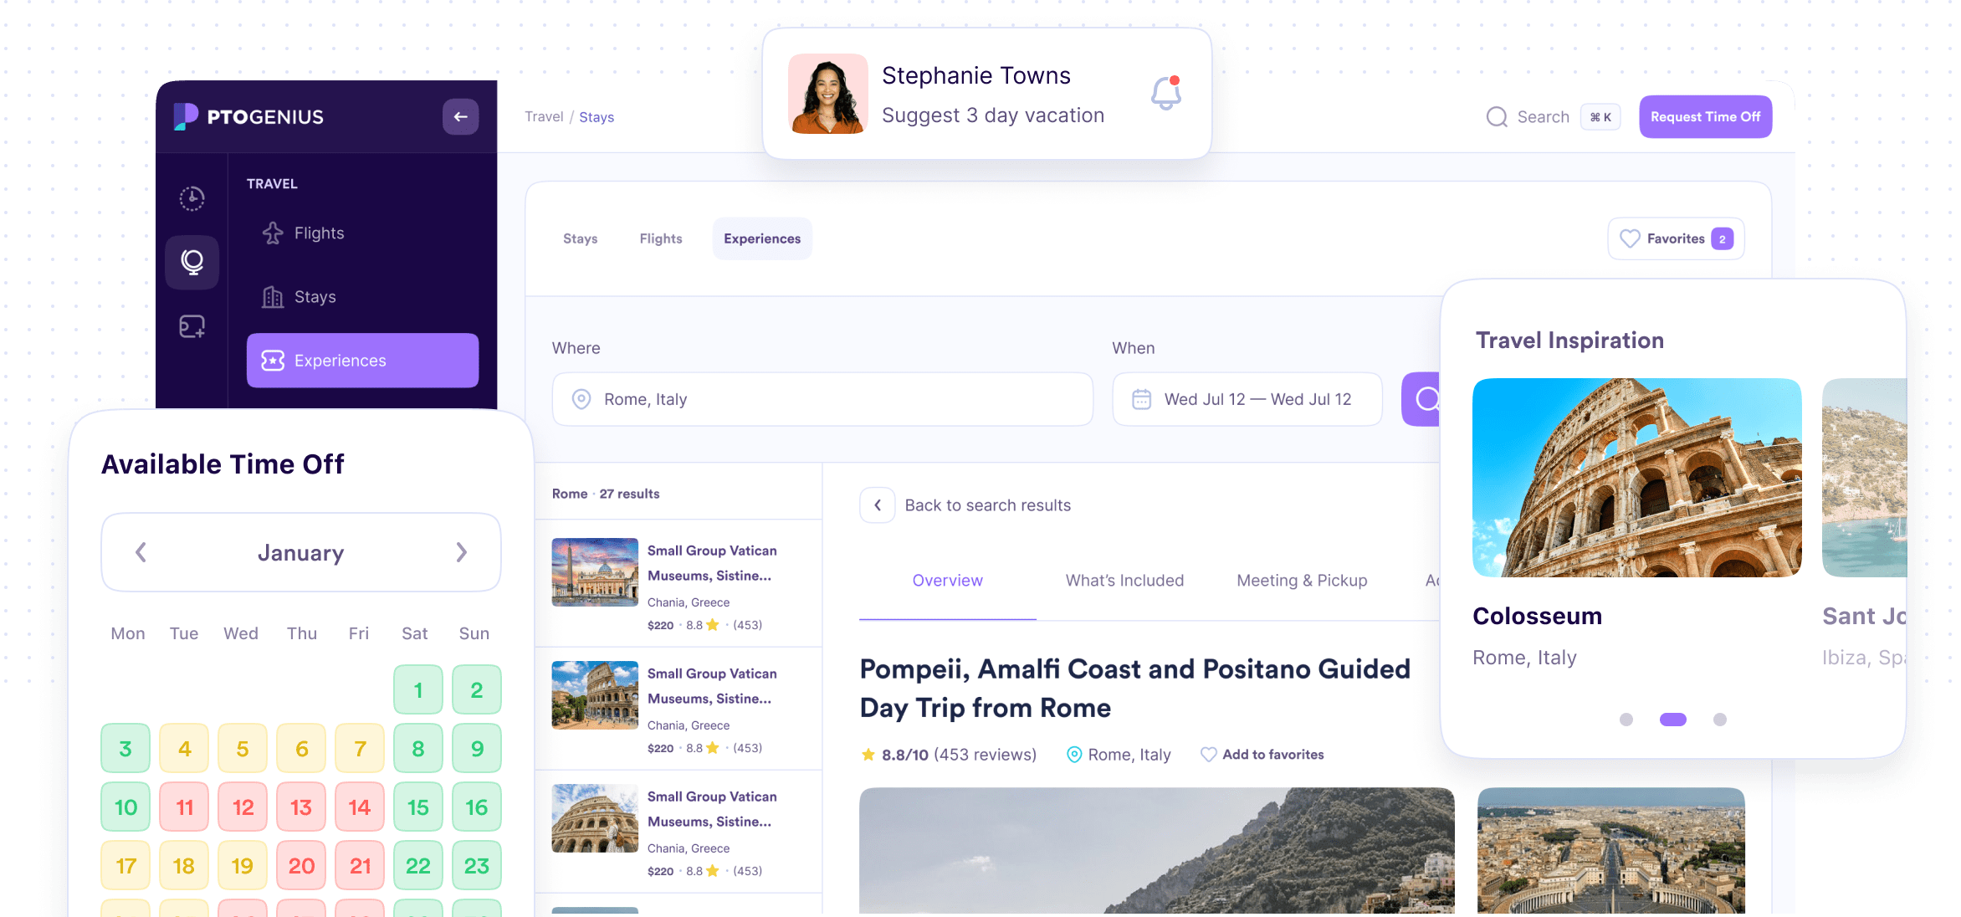Open the What's Included tab

click(1124, 581)
